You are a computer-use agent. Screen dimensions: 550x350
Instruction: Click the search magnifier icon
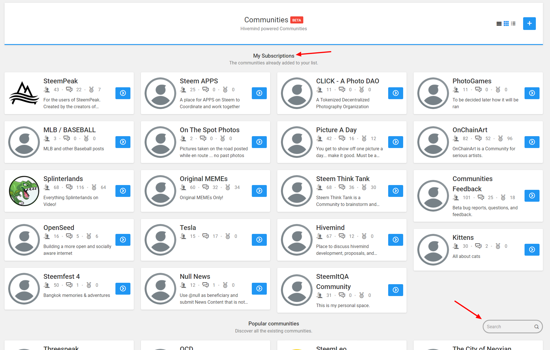[x=536, y=327]
